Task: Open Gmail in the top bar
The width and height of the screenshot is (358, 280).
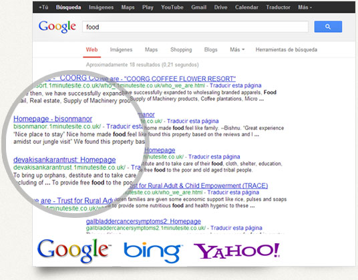Action: [199, 7]
